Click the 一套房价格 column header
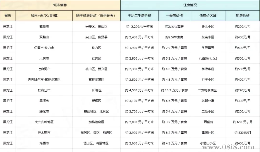Viewport: 260px width, 152px height. (174, 16)
